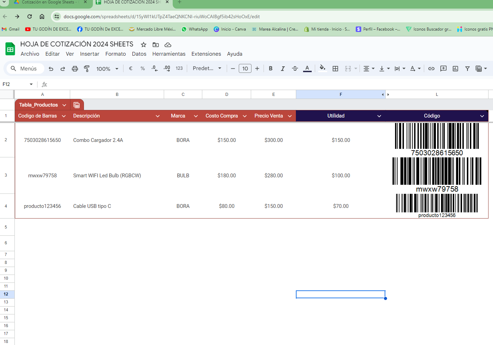Open a new Chrome tab
Image resolution: width=493 pixels, height=345 pixels.
coord(179,2)
